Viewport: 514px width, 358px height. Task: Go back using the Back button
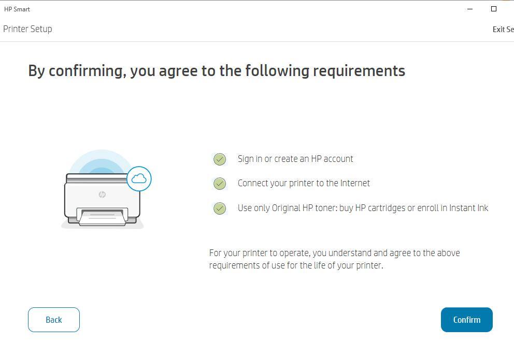pyautogui.click(x=53, y=320)
